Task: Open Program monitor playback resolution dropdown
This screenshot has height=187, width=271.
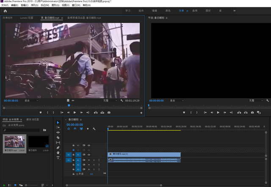Action: 256,101
